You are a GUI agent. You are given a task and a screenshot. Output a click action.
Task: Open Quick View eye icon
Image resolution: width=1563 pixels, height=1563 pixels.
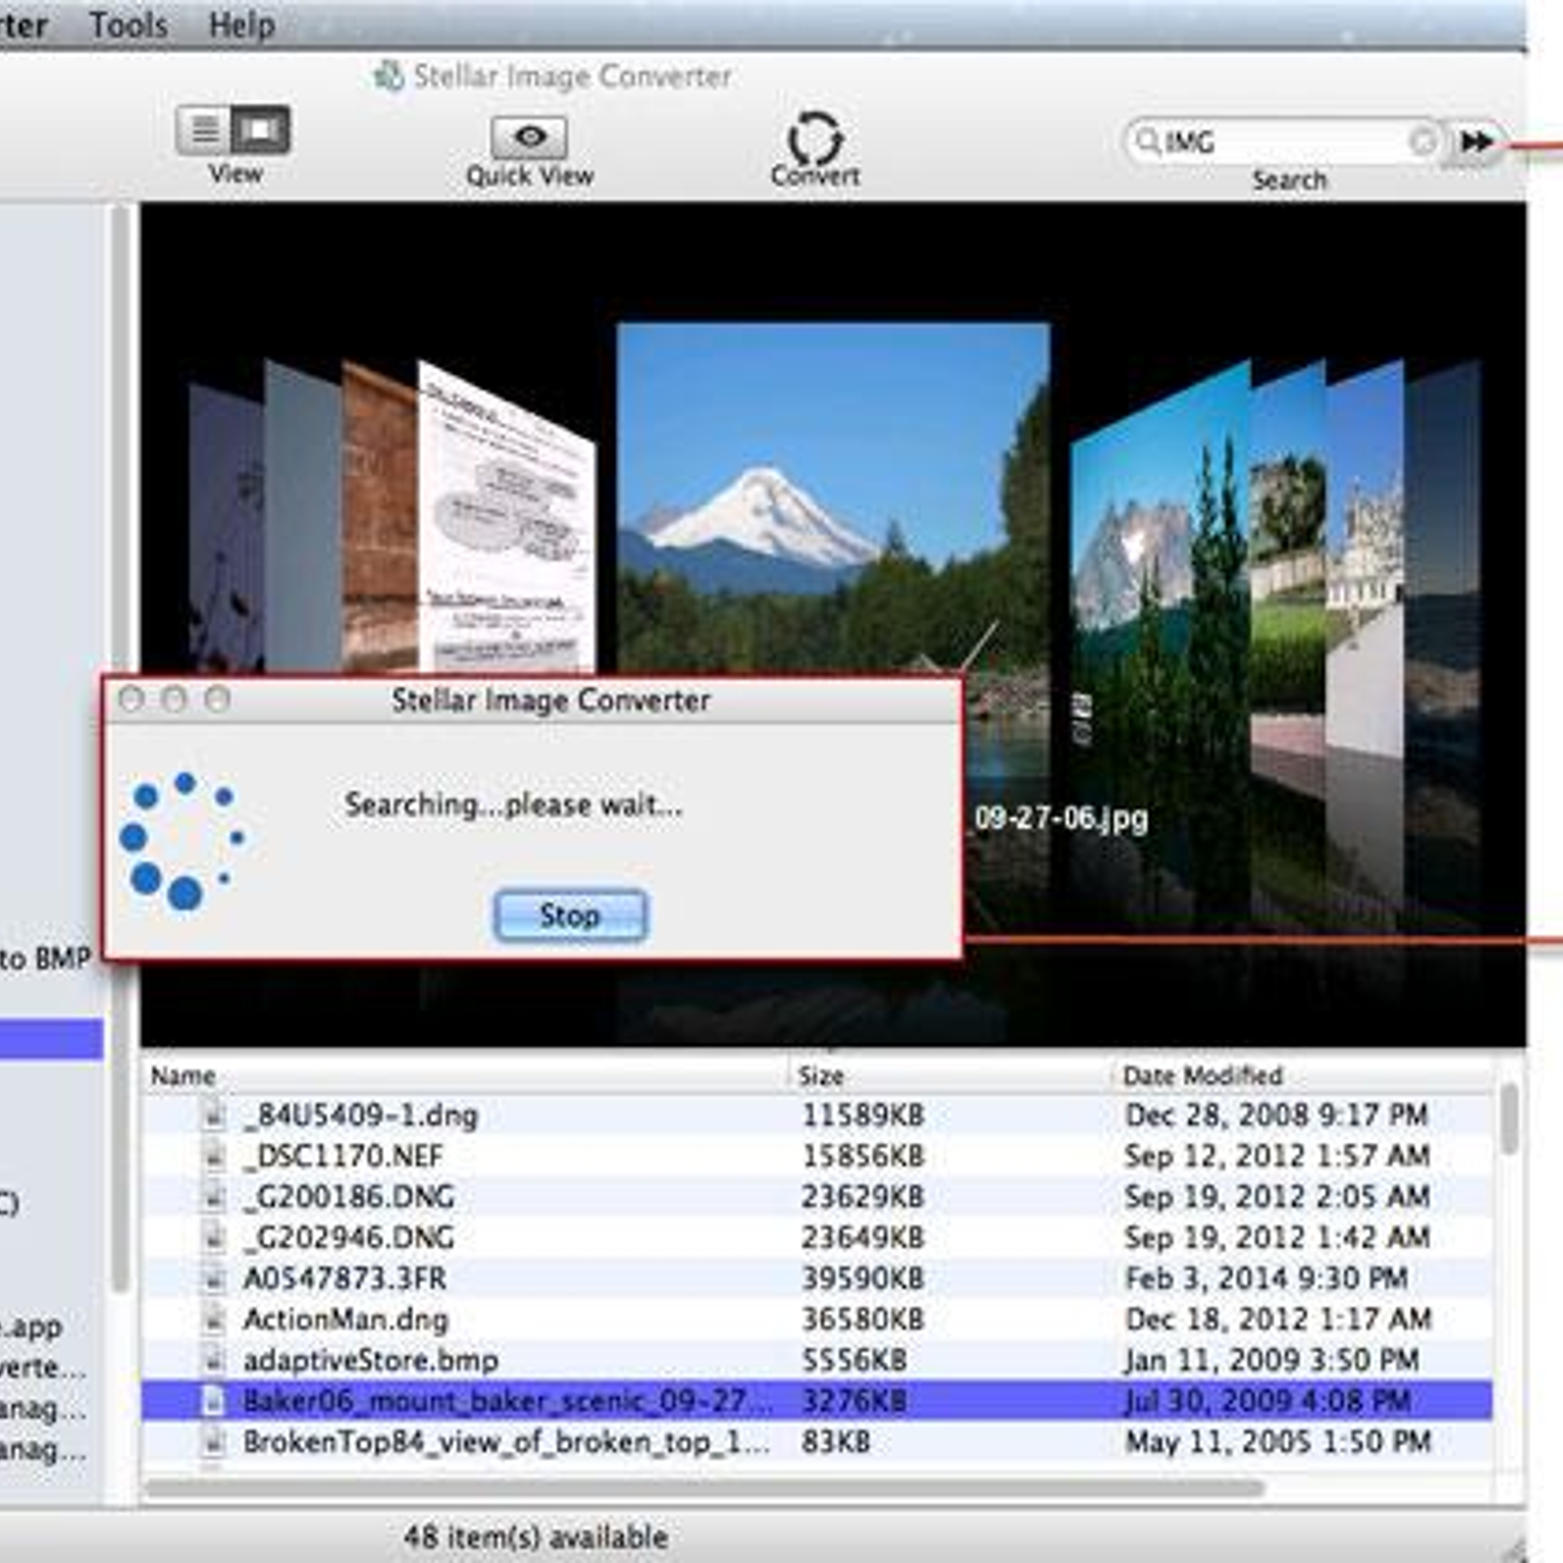[x=529, y=138]
